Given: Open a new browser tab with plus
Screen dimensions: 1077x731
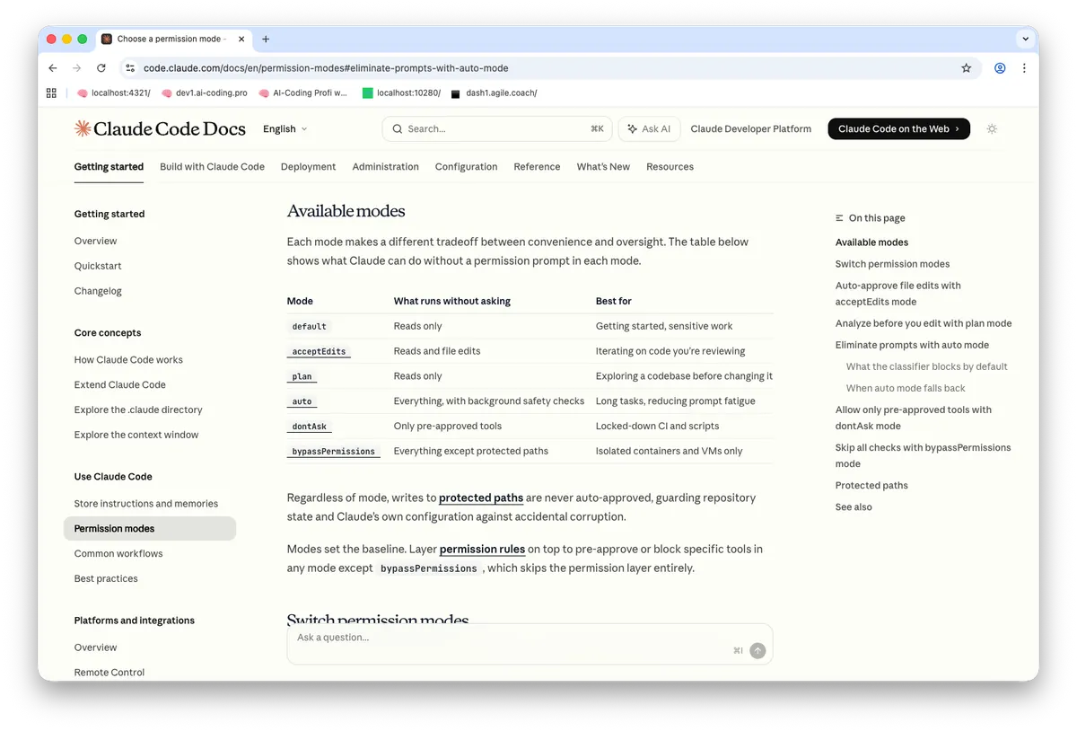Looking at the screenshot, I should (266, 39).
